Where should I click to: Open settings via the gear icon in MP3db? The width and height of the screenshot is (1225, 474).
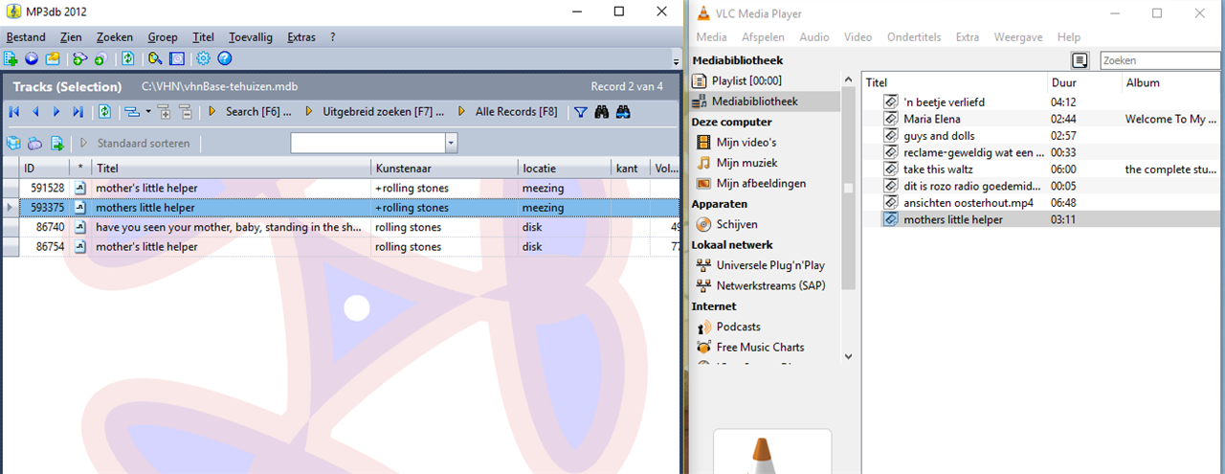[x=203, y=59]
